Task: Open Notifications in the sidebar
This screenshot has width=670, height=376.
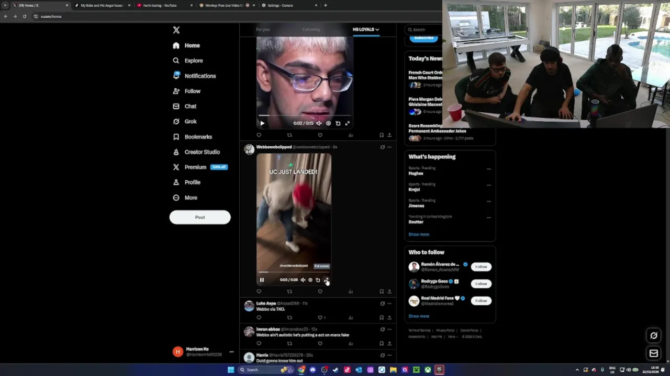Action: [x=194, y=76]
